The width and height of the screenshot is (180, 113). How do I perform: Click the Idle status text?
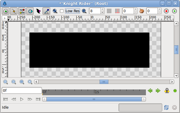(x=5, y=107)
